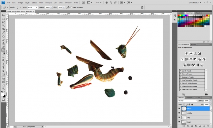Hide the Leg2 layer
This screenshot has height=128, width=213.
[x=179, y=122]
